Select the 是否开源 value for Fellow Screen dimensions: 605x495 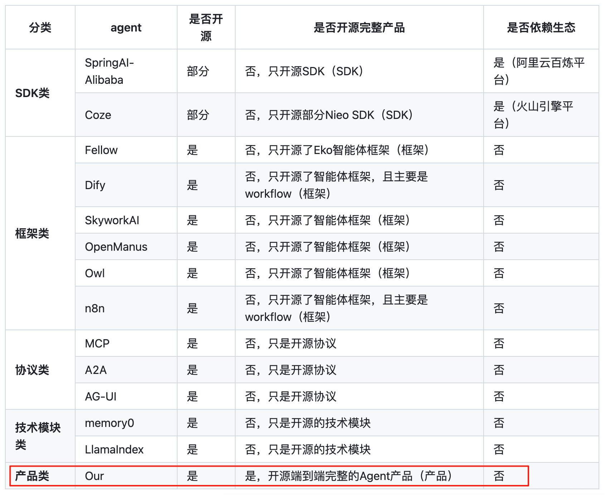pos(193,150)
